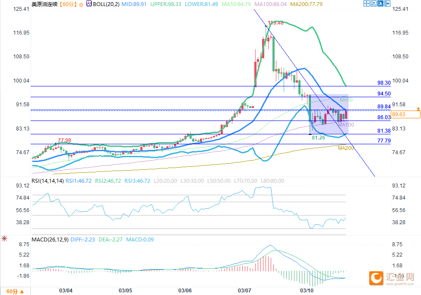Click the exit/expand arrow icon top right

387,3
